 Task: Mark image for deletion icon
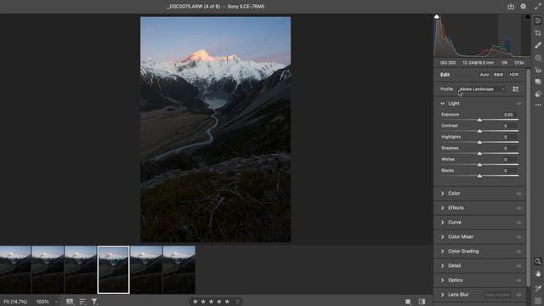tap(238, 302)
